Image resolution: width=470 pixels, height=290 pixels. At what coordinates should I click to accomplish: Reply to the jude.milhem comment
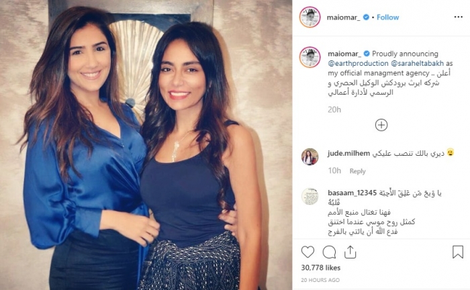click(357, 171)
